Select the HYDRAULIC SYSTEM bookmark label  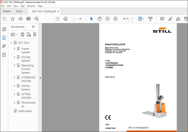coord(29,79)
